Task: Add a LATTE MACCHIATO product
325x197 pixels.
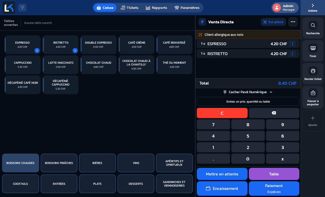Action: [x=61, y=65]
